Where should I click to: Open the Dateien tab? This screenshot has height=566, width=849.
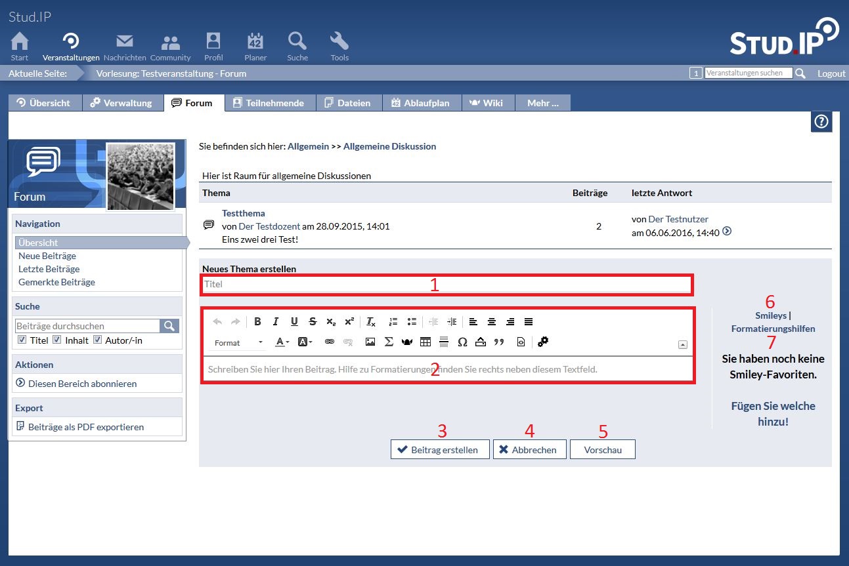(x=348, y=103)
